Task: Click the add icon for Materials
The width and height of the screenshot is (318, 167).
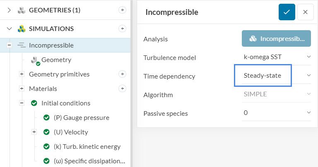Action: pyautogui.click(x=122, y=88)
